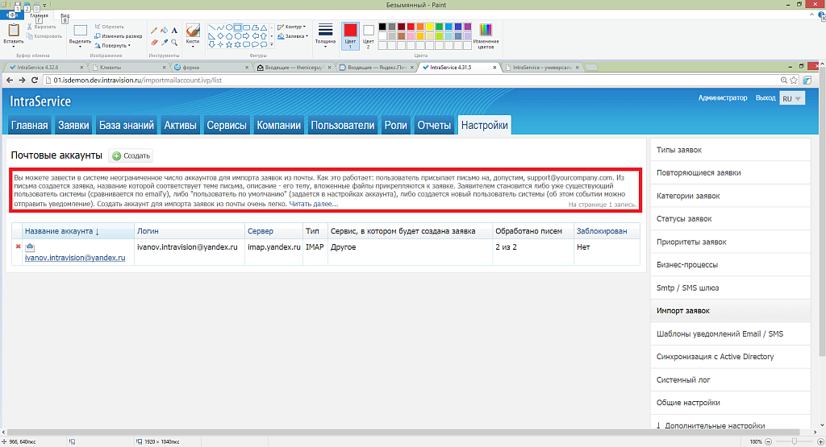Open the Толщина line thickness dropdown
Screen dimensions: 826x447
click(x=325, y=34)
